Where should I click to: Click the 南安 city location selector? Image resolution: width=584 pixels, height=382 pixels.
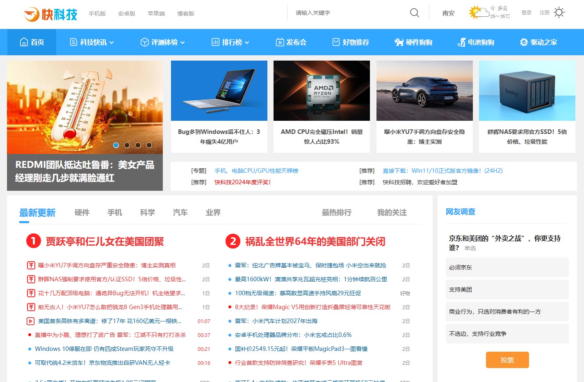click(x=448, y=13)
